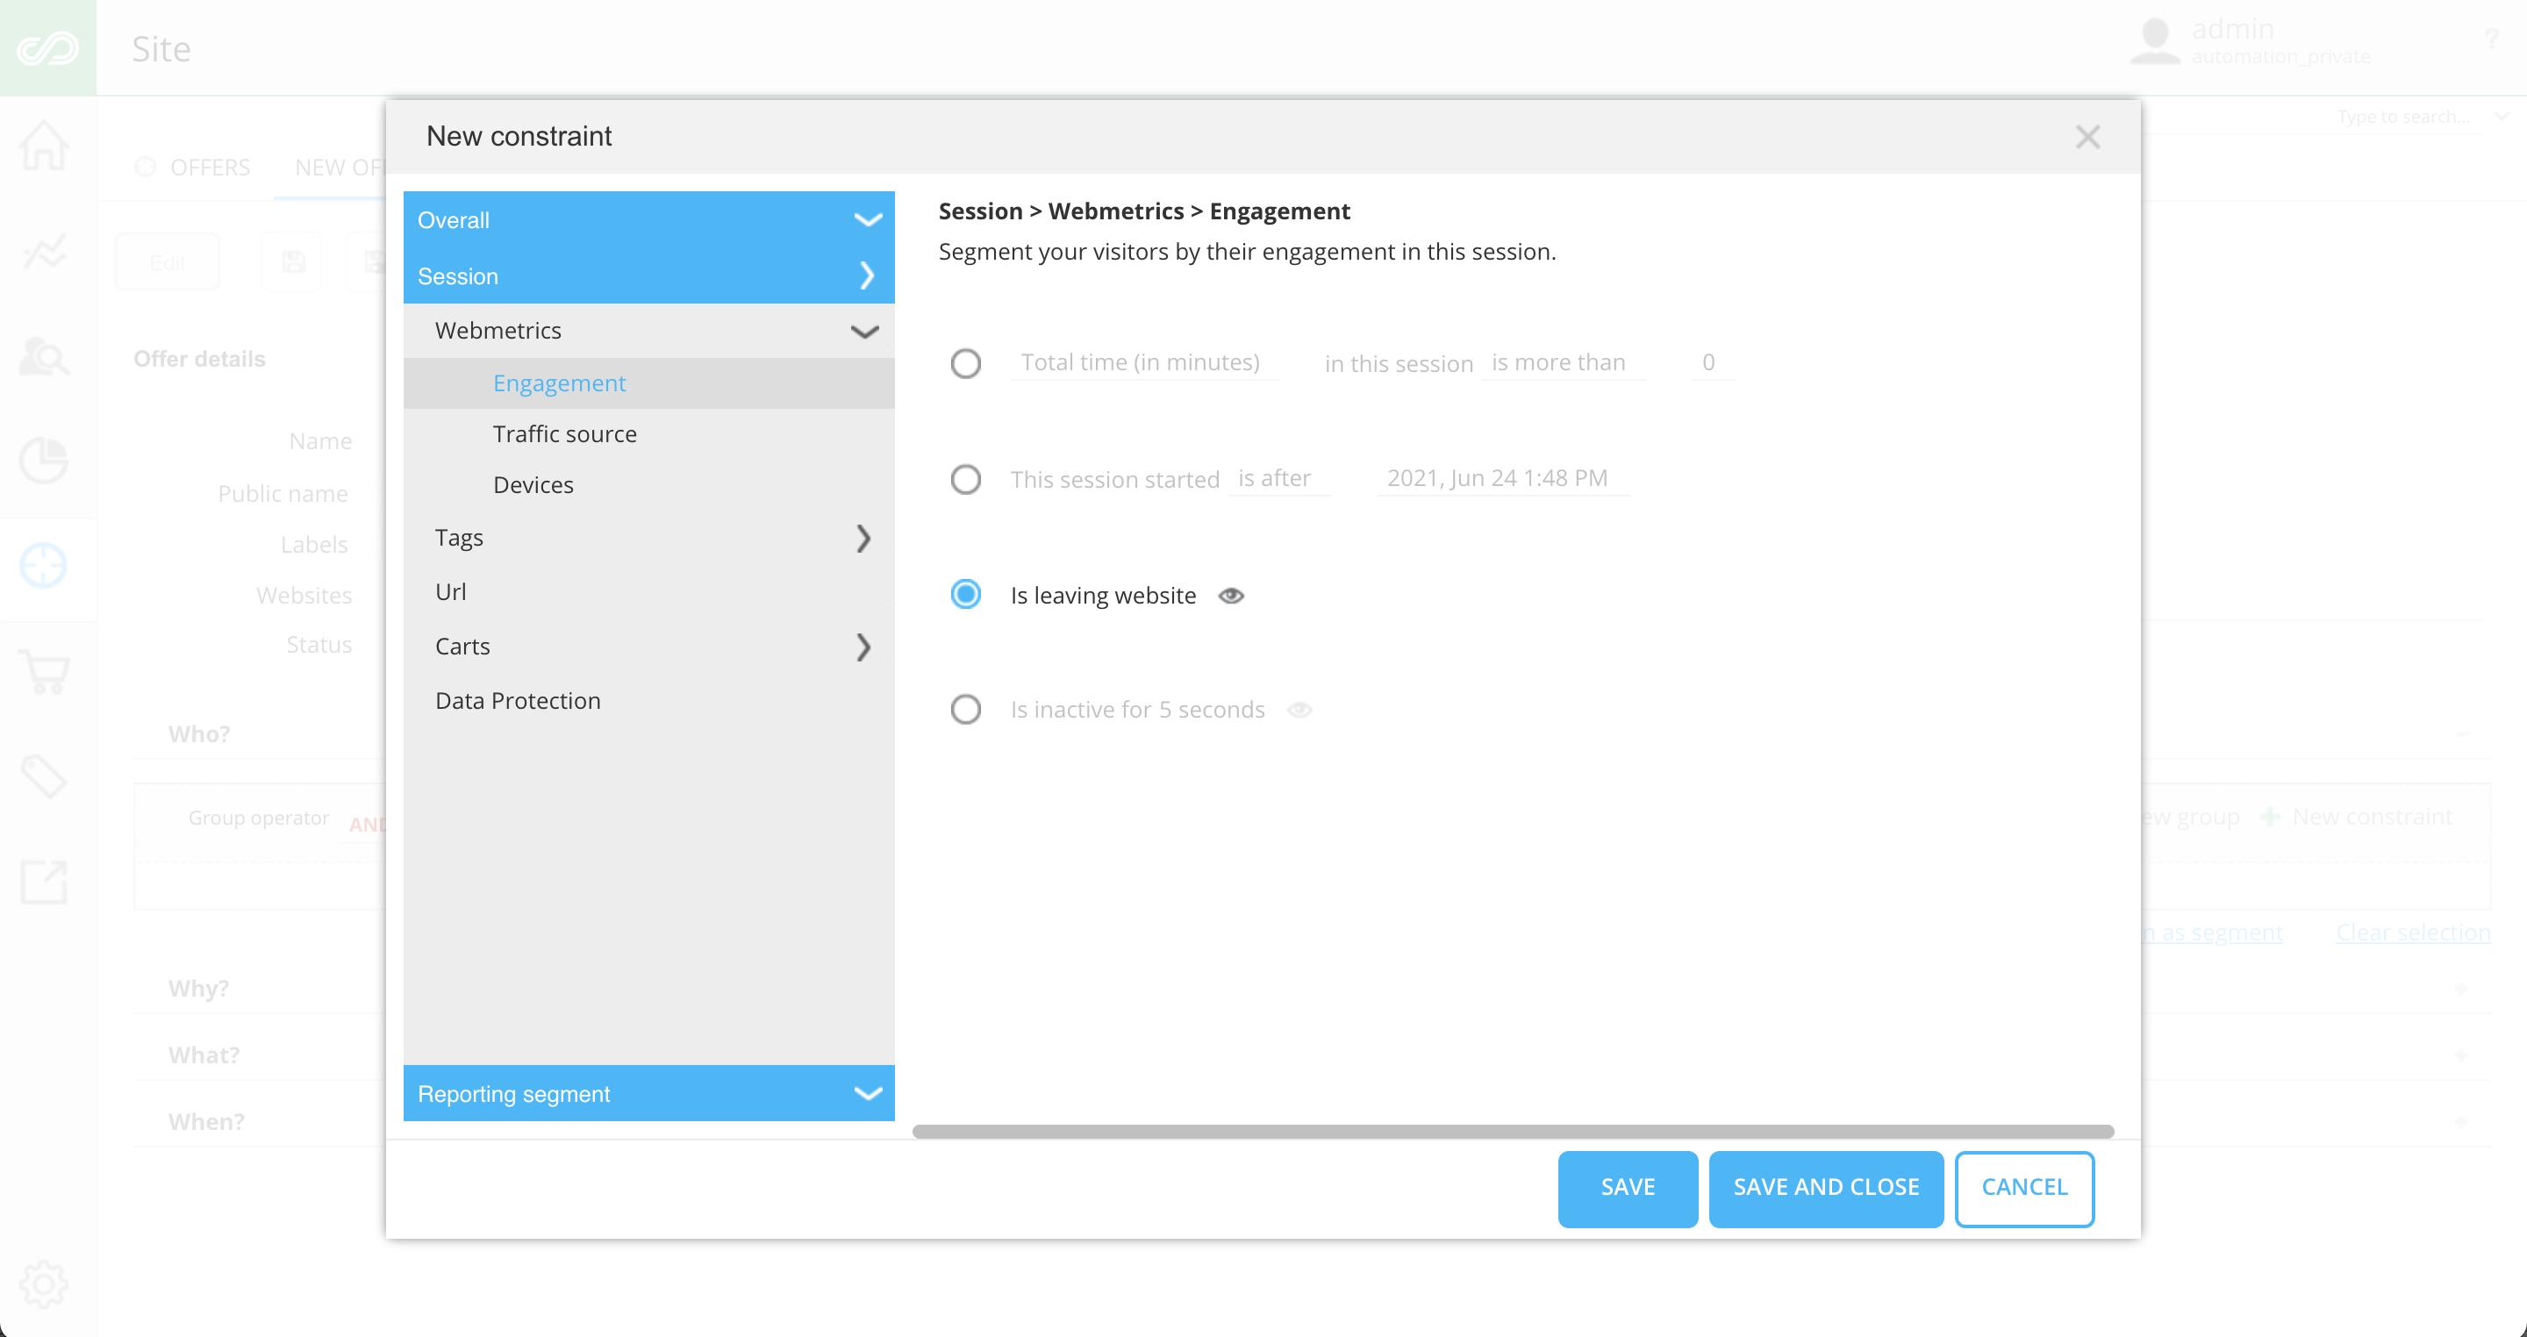Choose Is inactive for 5 seconds option
The width and height of the screenshot is (2527, 1337).
965,709
